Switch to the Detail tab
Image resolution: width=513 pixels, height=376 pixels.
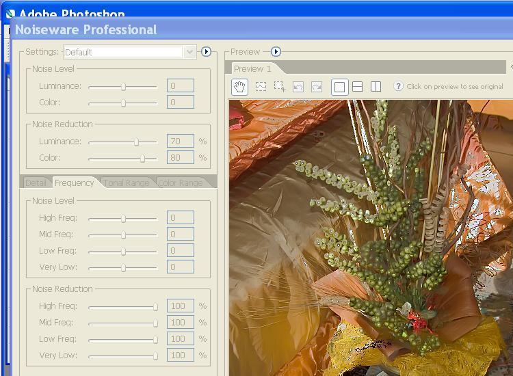(36, 183)
